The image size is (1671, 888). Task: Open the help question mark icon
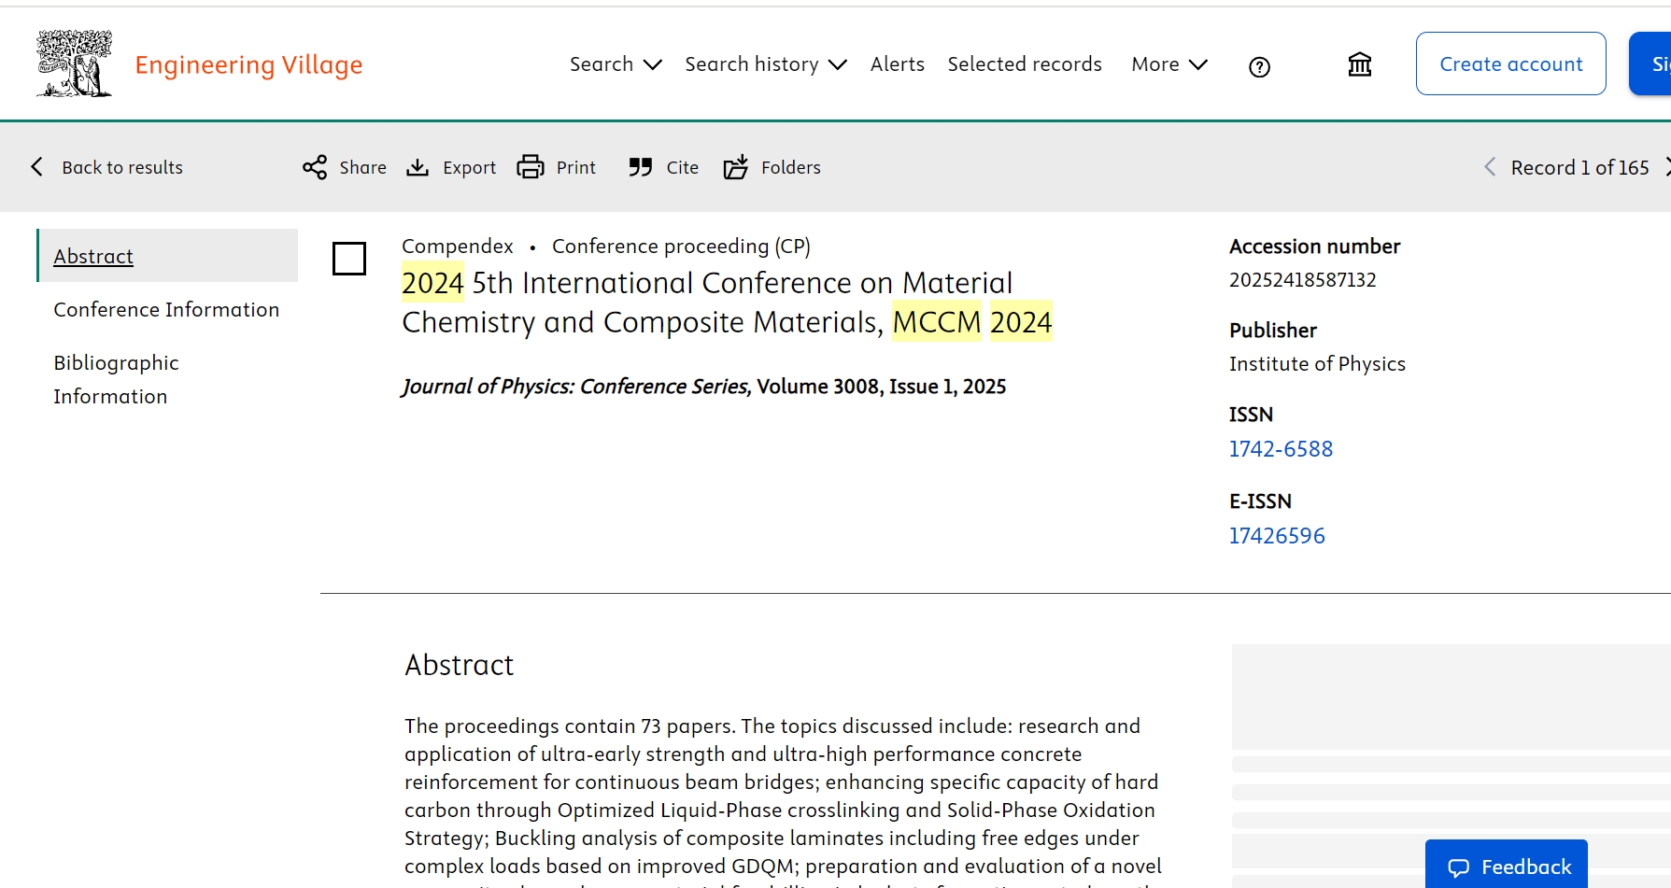pos(1259,66)
